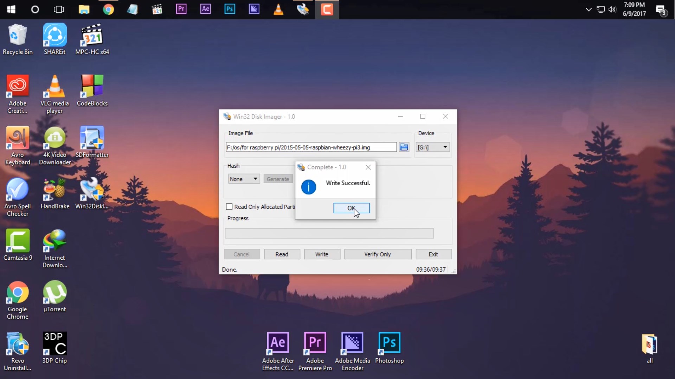Open Photoshop from the taskbar
The width and height of the screenshot is (675, 379).
tap(230, 9)
